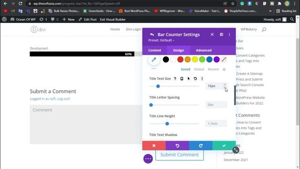The width and height of the screenshot is (300, 169).
Task: Click the 60% Development progress bar
Action: [x=82, y=54]
